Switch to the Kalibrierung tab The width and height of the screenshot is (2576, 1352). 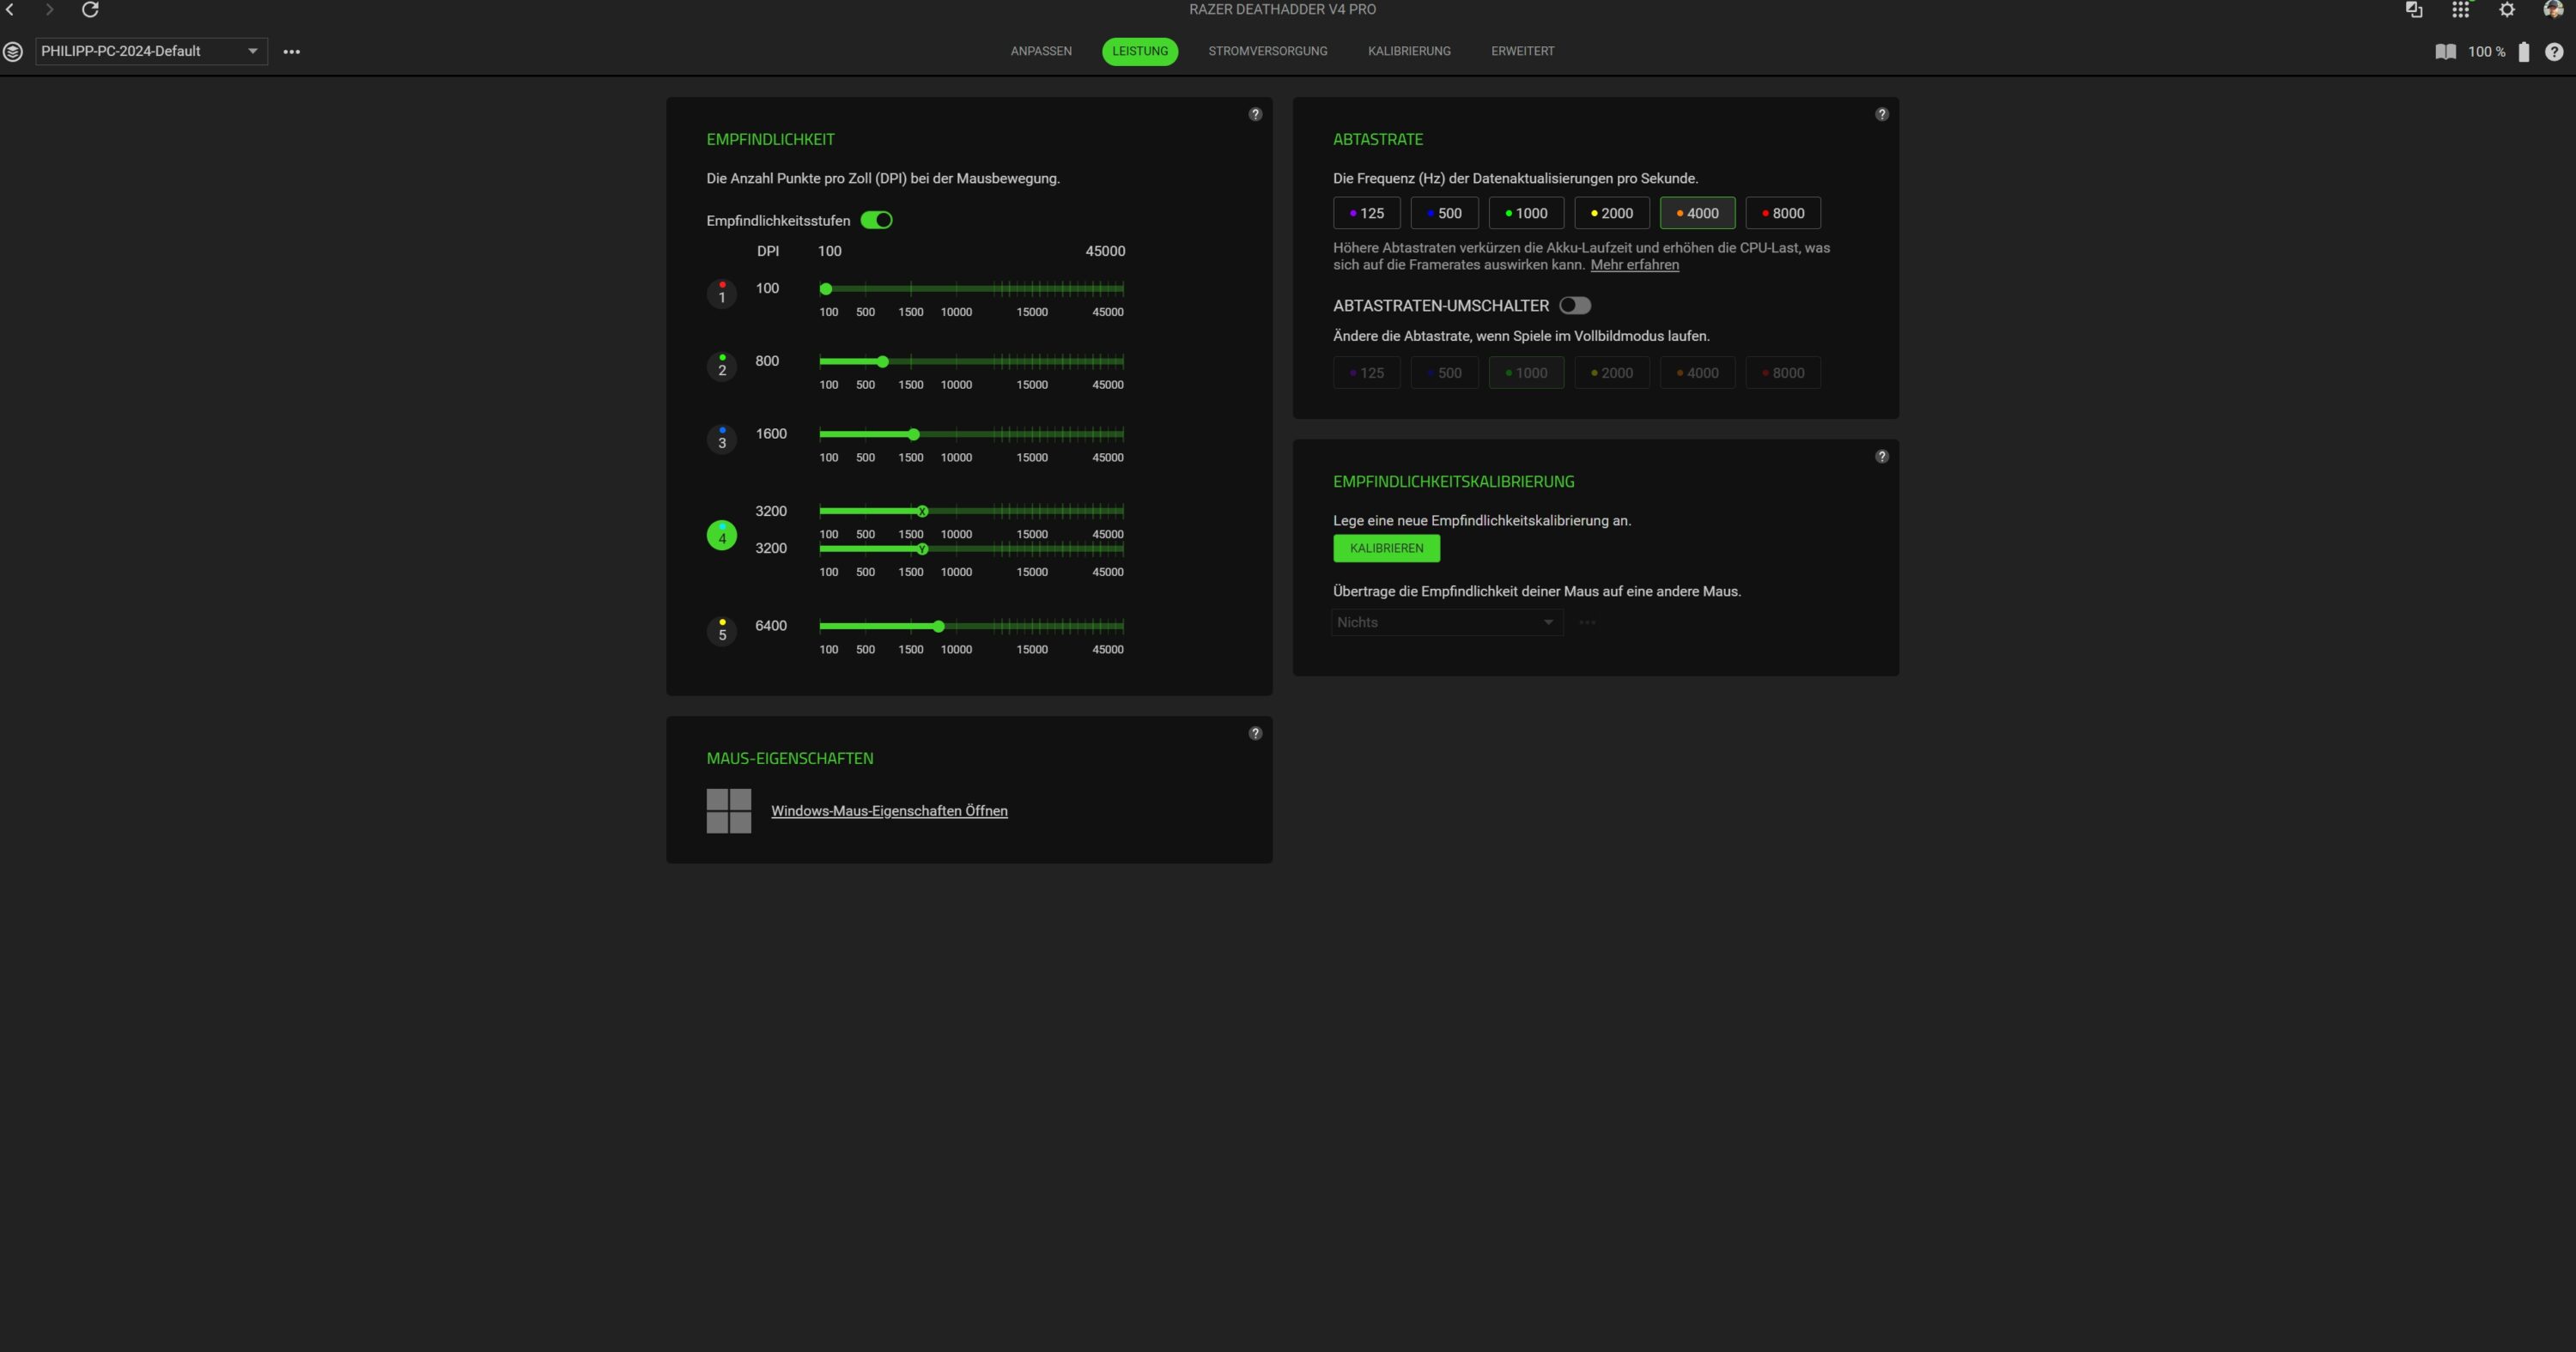(x=1408, y=52)
